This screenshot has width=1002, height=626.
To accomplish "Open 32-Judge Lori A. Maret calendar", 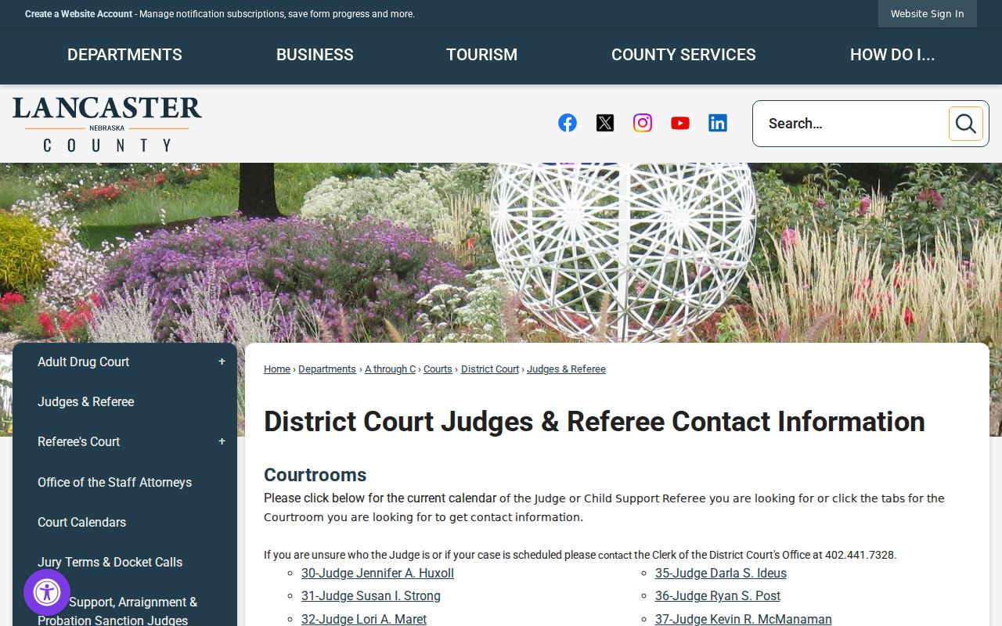I will (x=364, y=619).
